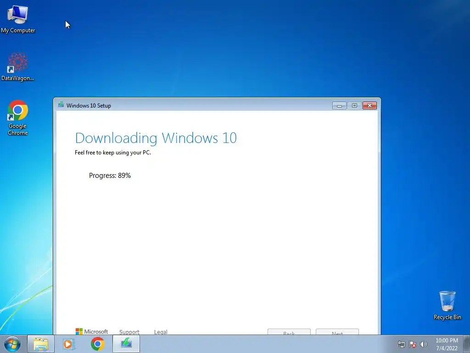Click the volume speaker tray icon
The image size is (470, 353).
pyautogui.click(x=424, y=344)
